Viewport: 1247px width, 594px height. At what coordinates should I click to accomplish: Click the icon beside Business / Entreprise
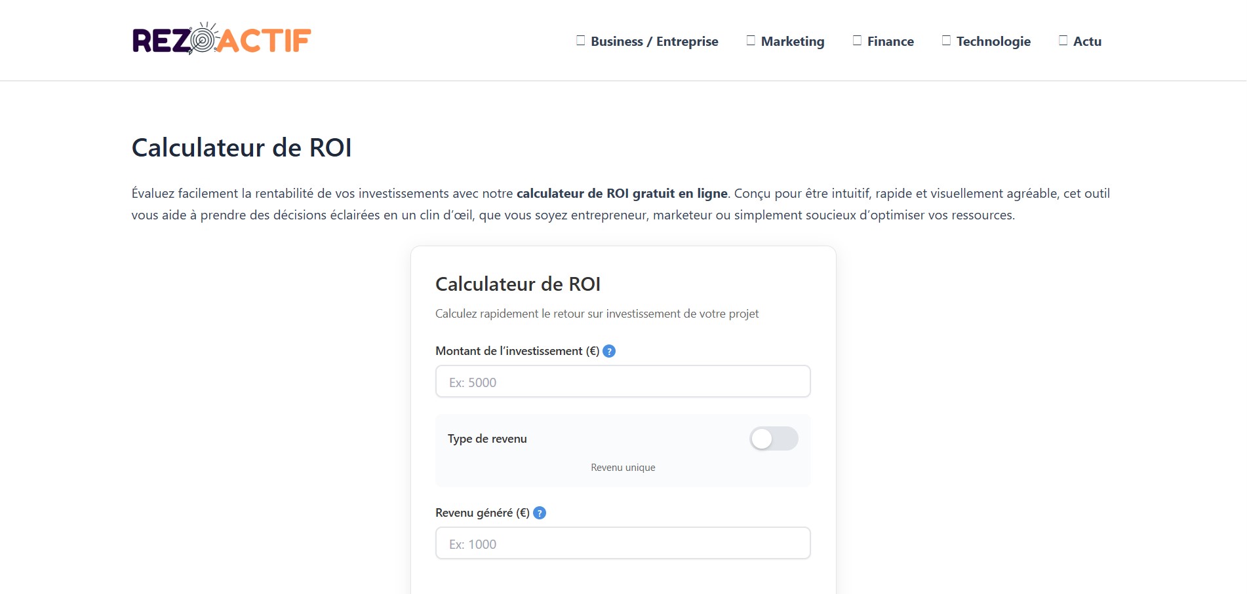(x=580, y=41)
